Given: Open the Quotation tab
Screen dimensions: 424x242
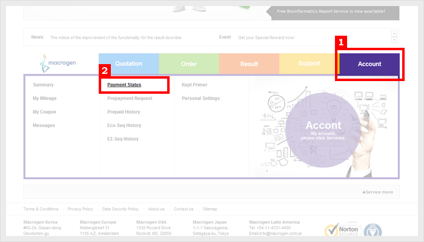Looking at the screenshot, I should pyautogui.click(x=128, y=64).
